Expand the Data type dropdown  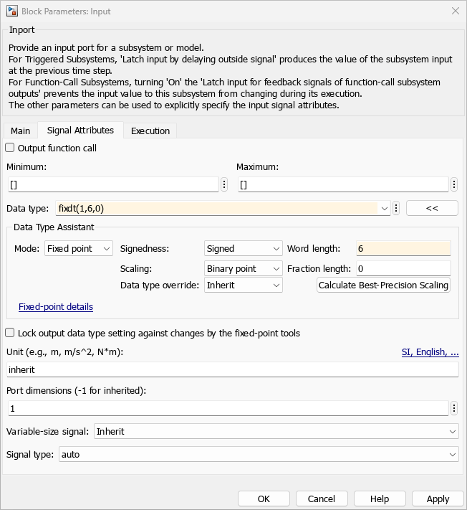pyautogui.click(x=385, y=208)
